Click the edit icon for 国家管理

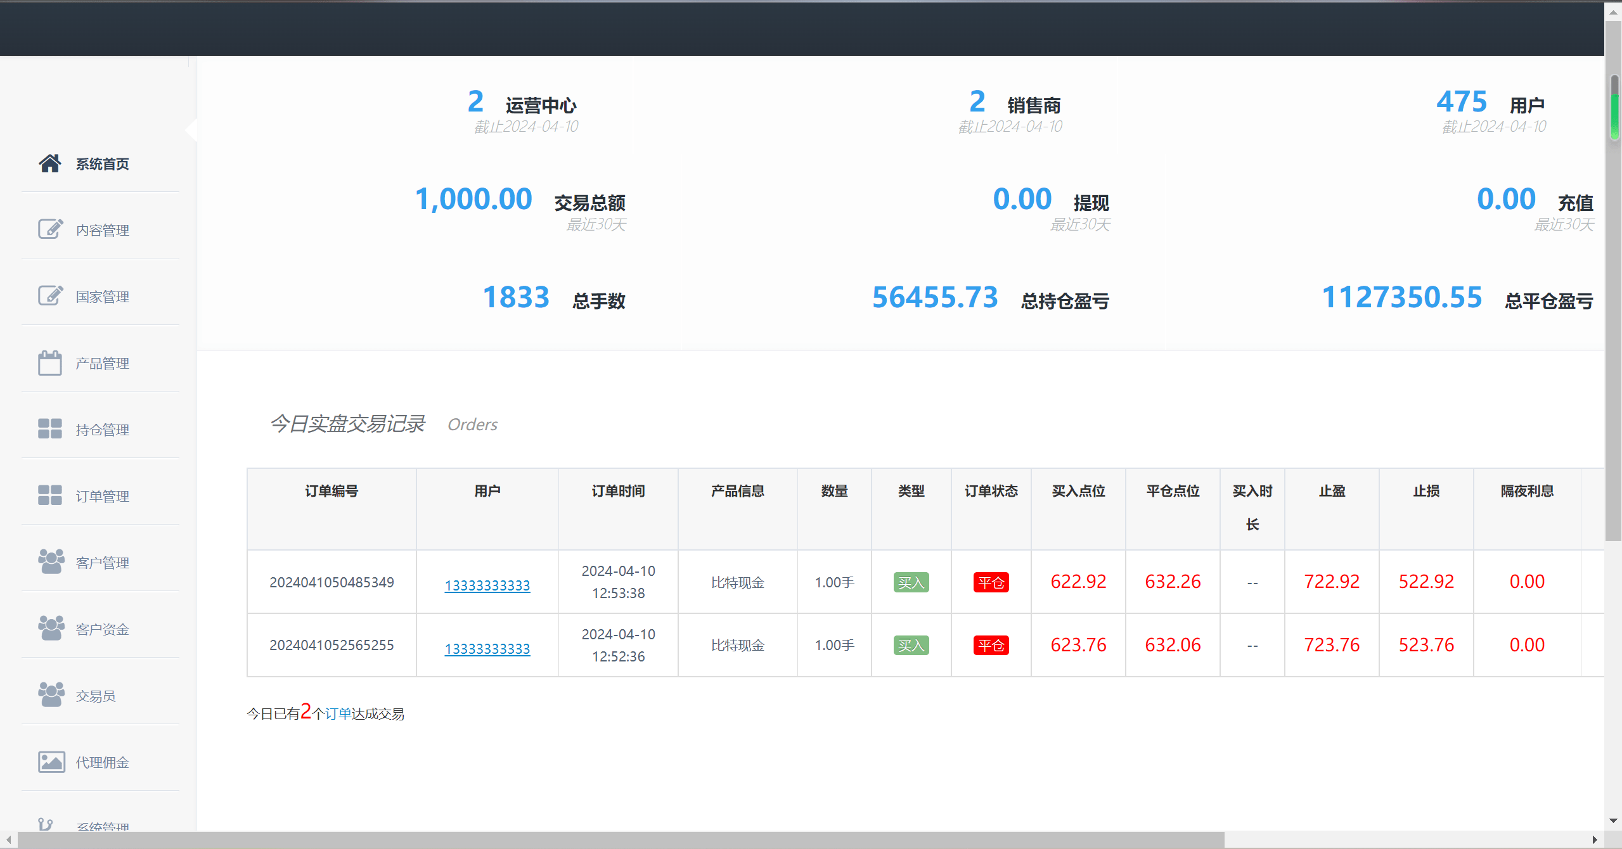pos(50,296)
